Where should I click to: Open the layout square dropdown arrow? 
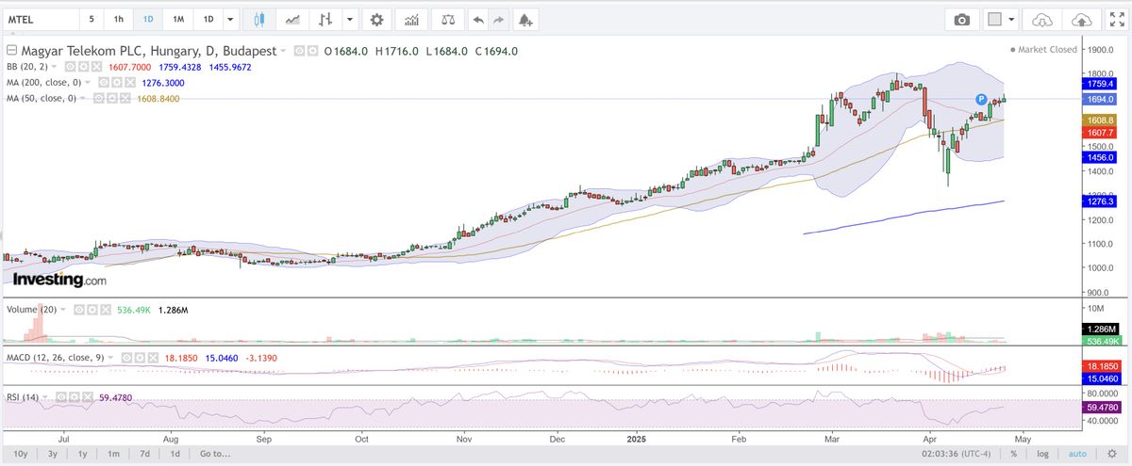pyautogui.click(x=1012, y=20)
